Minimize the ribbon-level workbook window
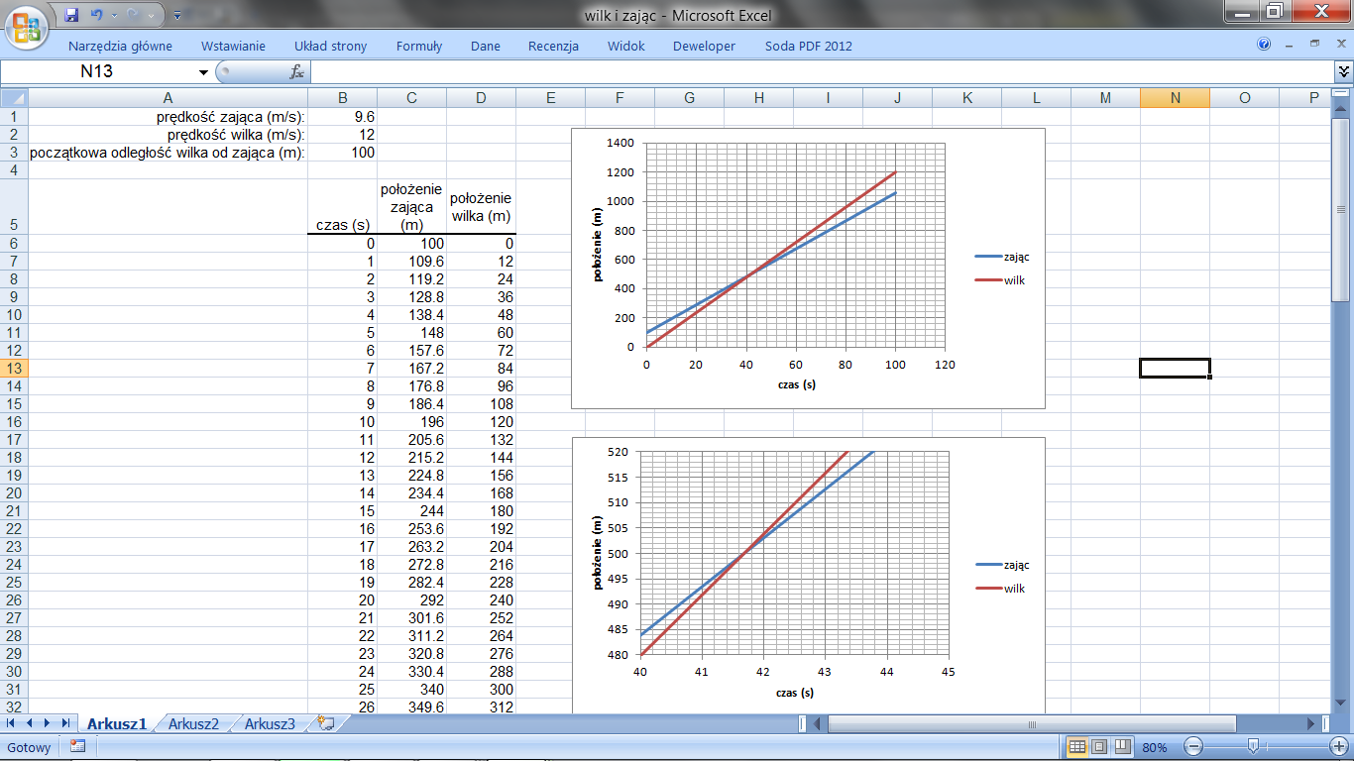Screen dimensions: 1354x761 point(1289,45)
